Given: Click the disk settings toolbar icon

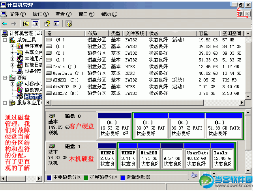Looking at the screenshot, I should point(69,24).
